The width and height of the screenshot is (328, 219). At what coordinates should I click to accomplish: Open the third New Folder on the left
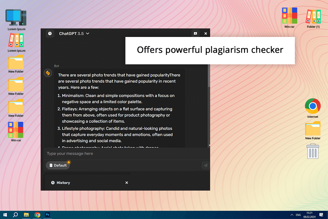(16, 108)
